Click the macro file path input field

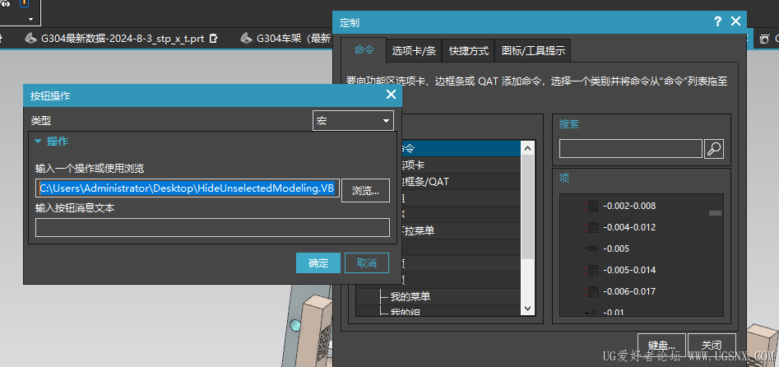(188, 188)
